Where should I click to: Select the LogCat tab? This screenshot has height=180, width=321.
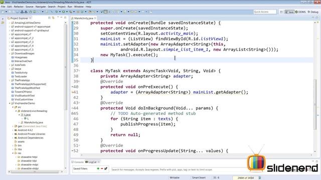point(92,162)
